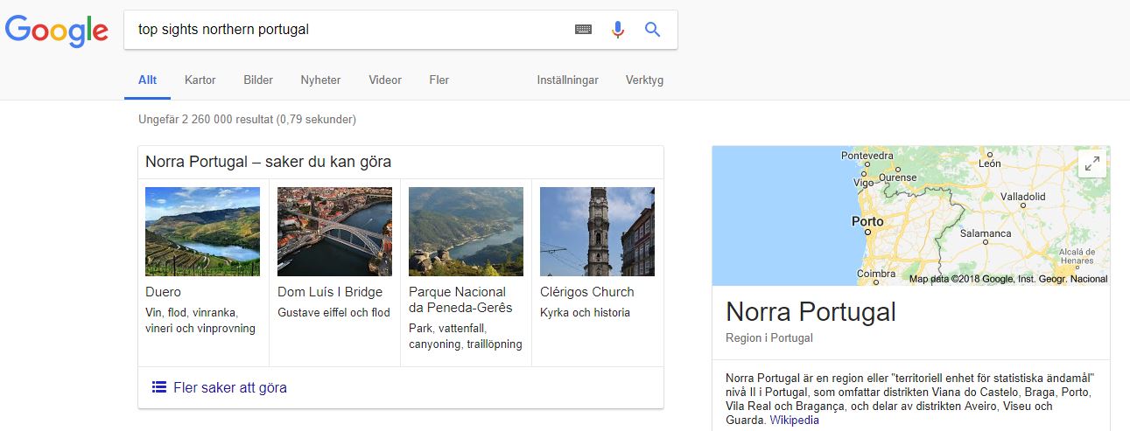Click the magnifying glass search button
This screenshot has width=1130, height=431.
point(652,30)
